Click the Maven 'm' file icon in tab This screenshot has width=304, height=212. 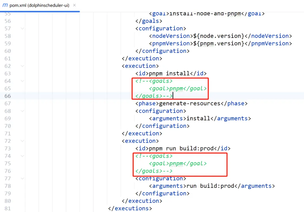coord(5,5)
